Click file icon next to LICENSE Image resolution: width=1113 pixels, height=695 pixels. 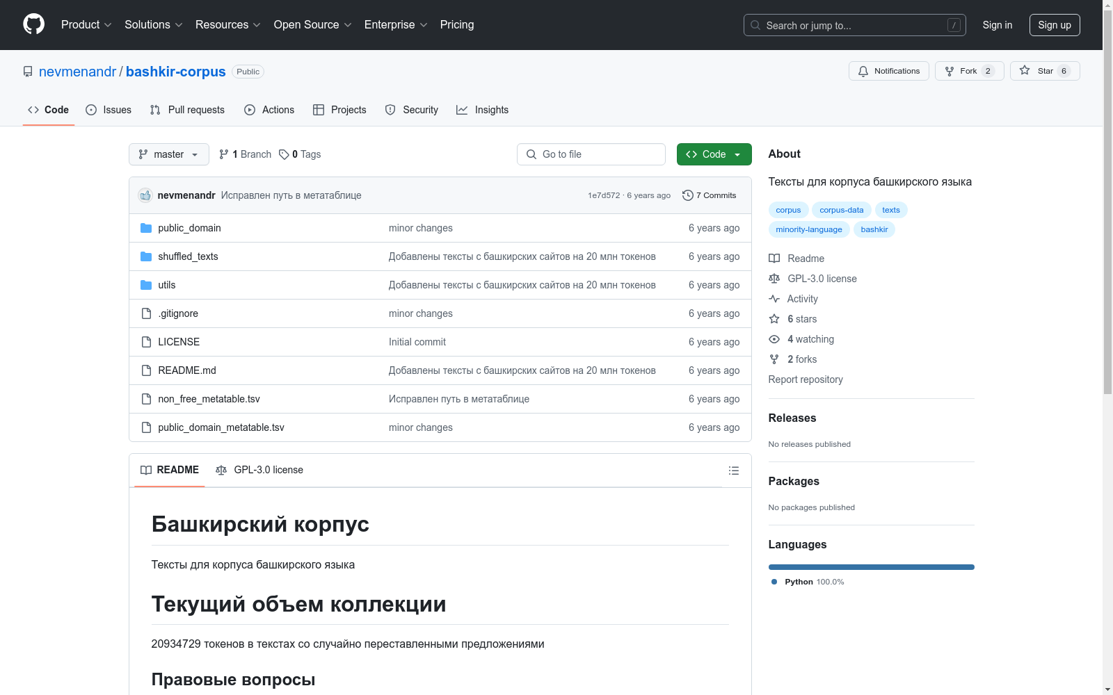pyautogui.click(x=146, y=342)
